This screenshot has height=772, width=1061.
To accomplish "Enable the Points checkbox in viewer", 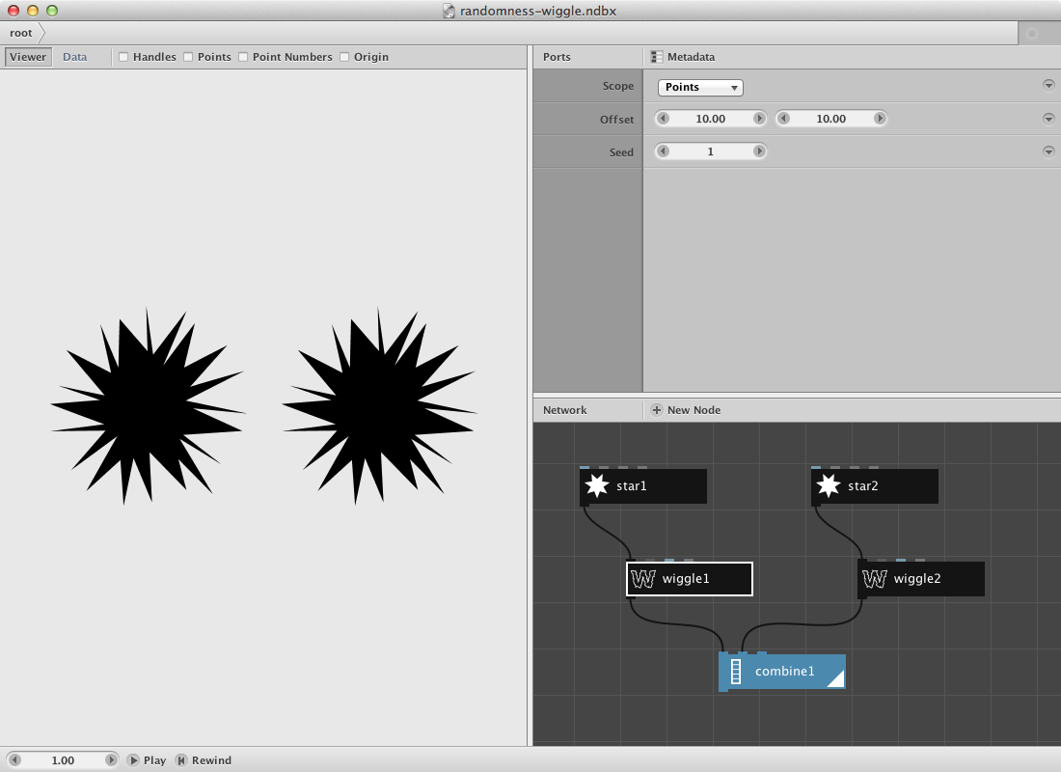I will (188, 57).
